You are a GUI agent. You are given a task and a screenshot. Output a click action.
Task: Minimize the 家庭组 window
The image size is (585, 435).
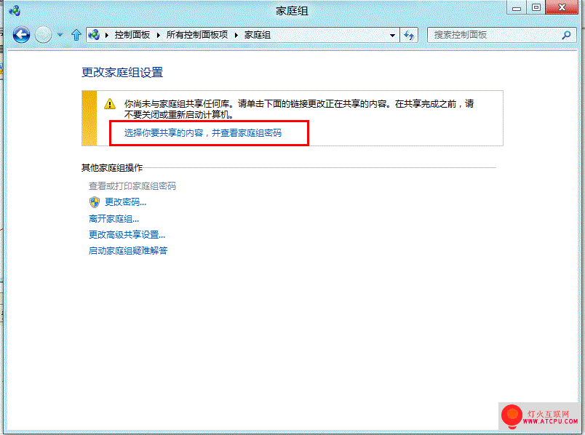coord(517,8)
